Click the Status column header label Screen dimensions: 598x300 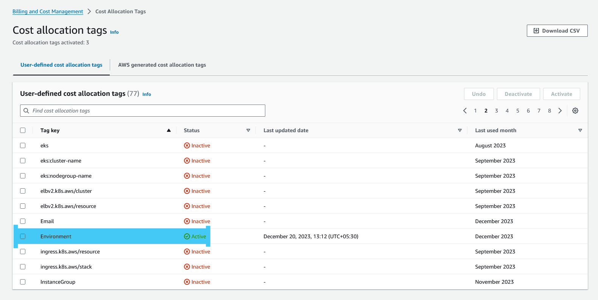(x=192, y=130)
